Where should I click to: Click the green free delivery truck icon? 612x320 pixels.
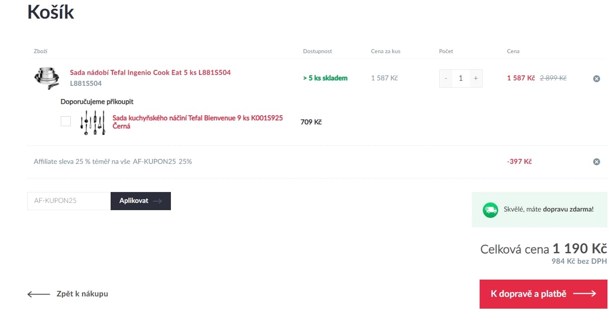[x=490, y=210]
